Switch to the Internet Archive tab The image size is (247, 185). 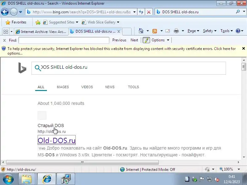coord(41,32)
